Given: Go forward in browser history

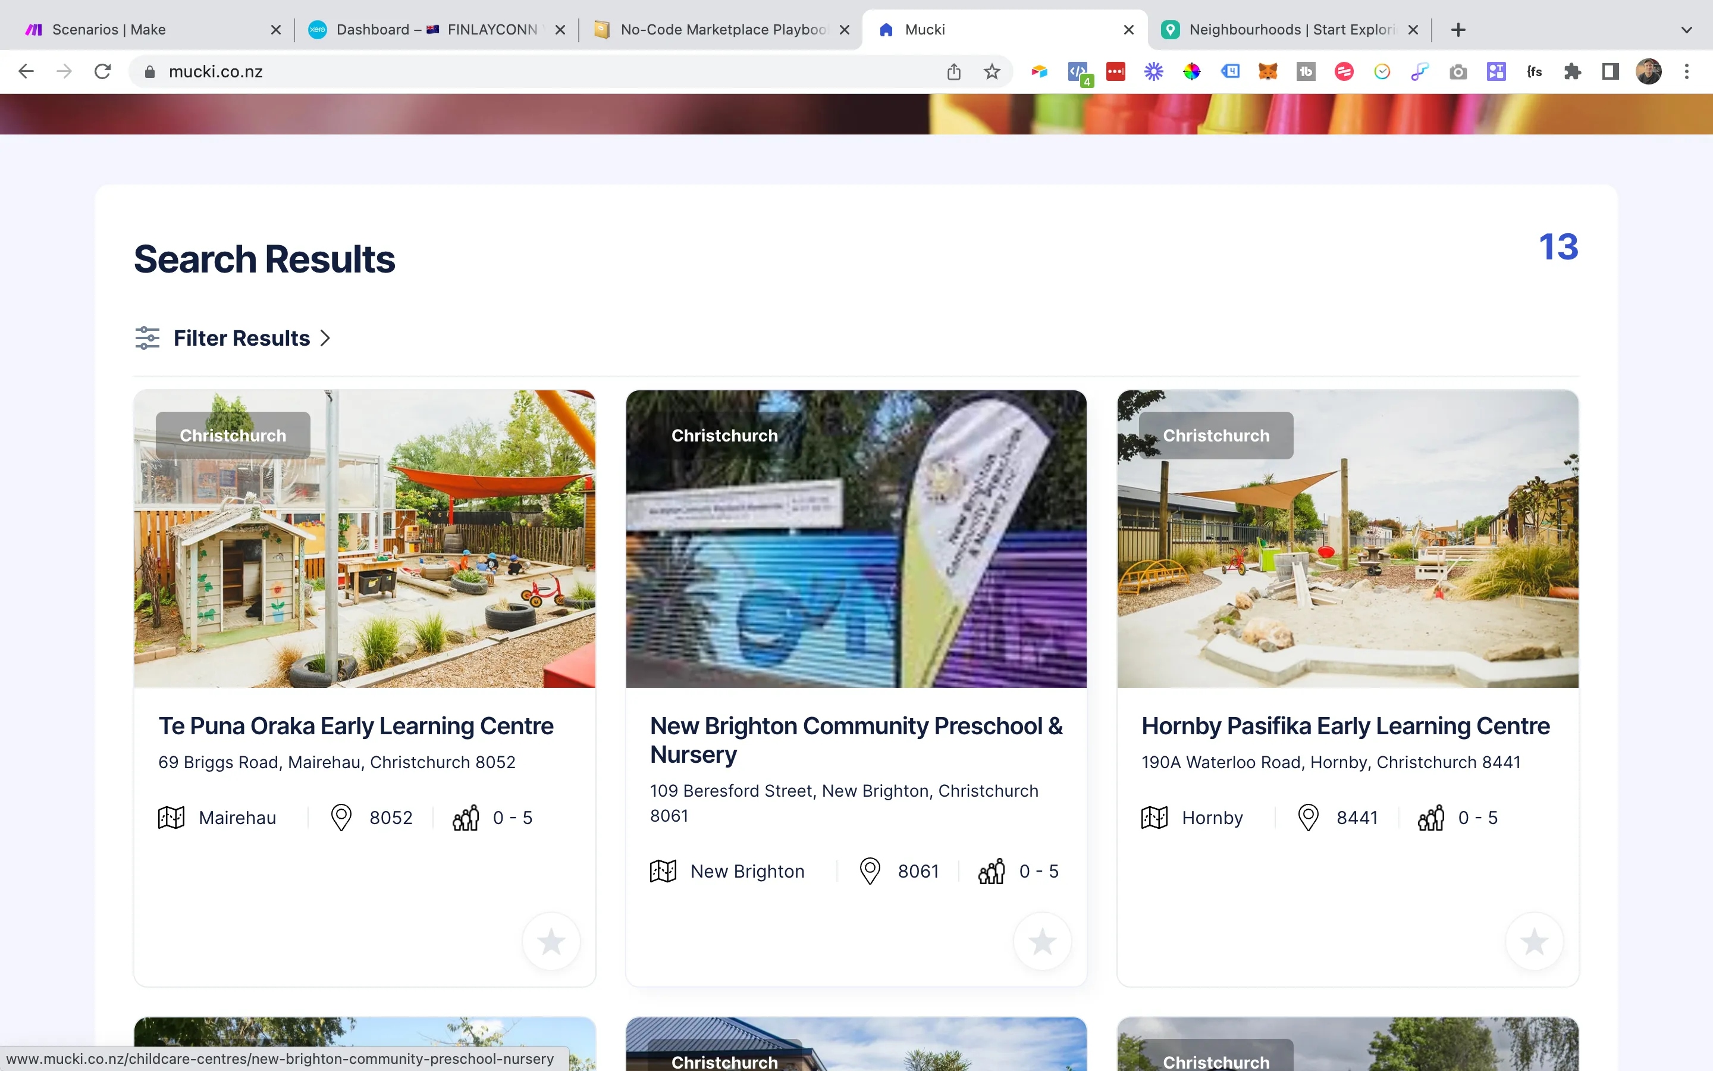Looking at the screenshot, I should [64, 71].
